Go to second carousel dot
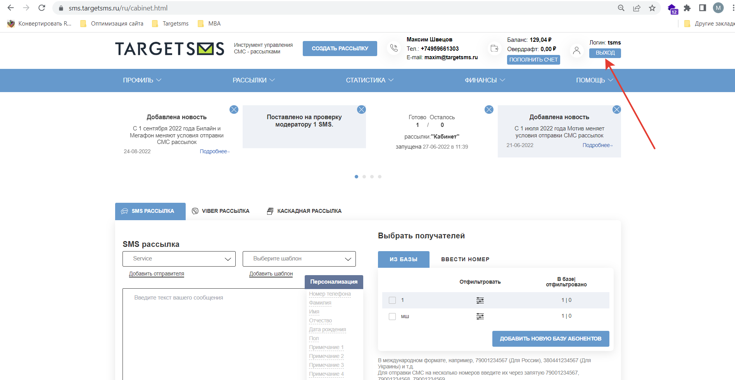 click(x=364, y=176)
